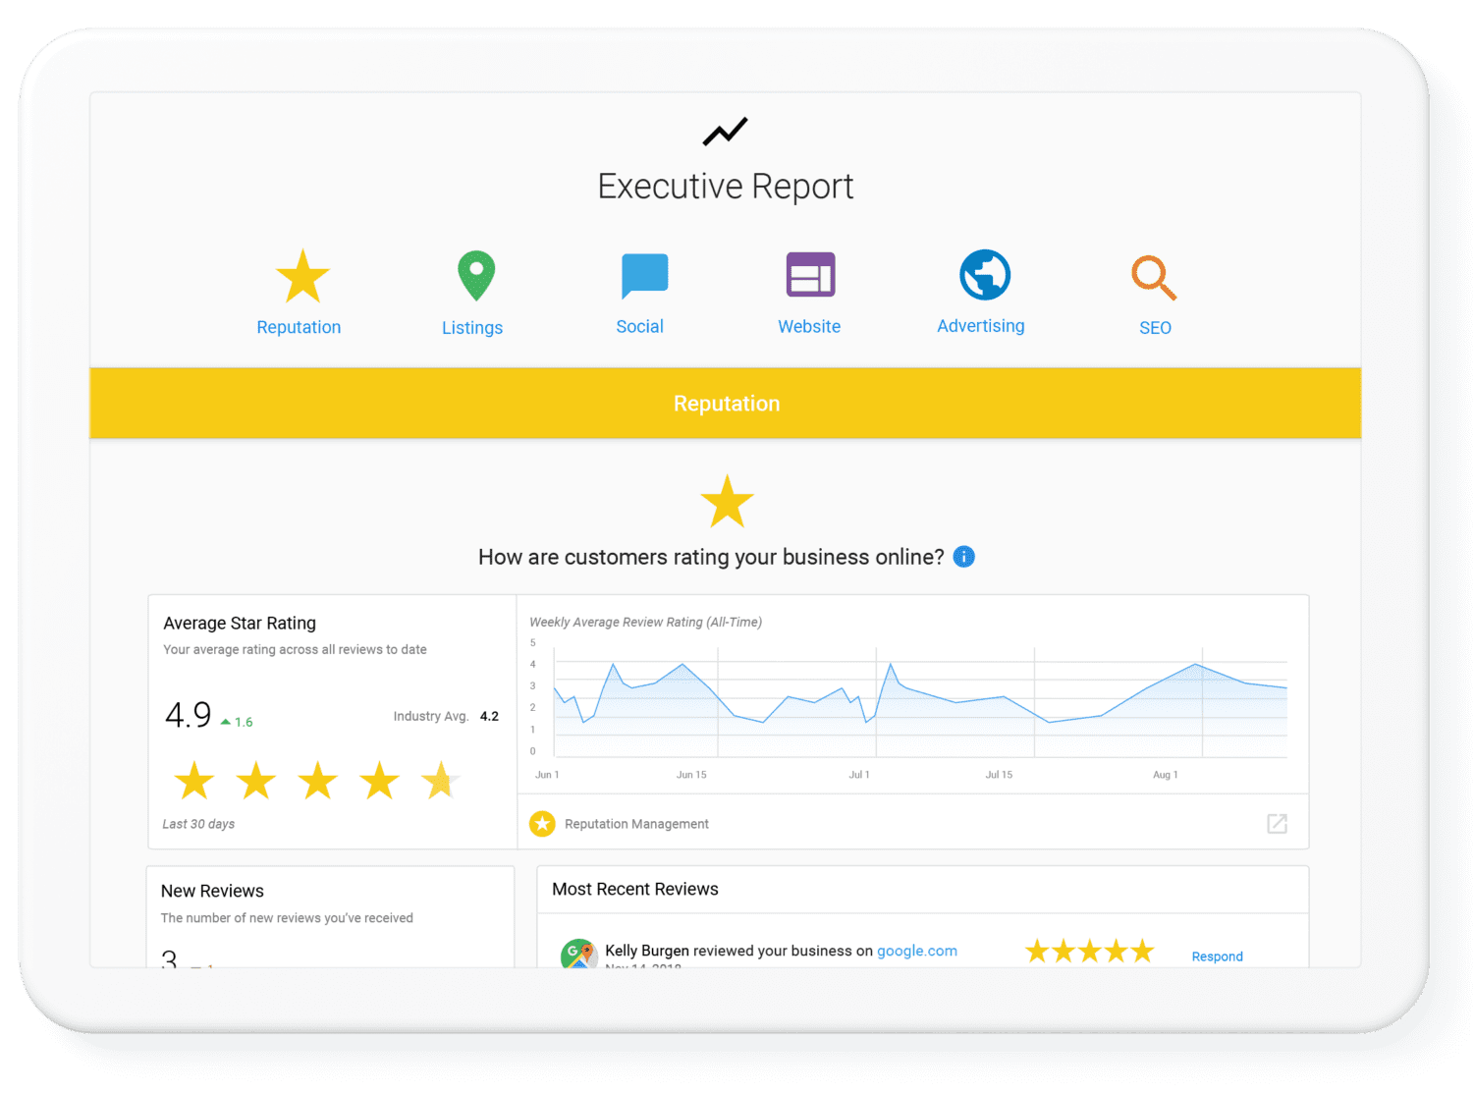Jump to the Social section label
Screen dimensions: 1473x1093
point(639,327)
